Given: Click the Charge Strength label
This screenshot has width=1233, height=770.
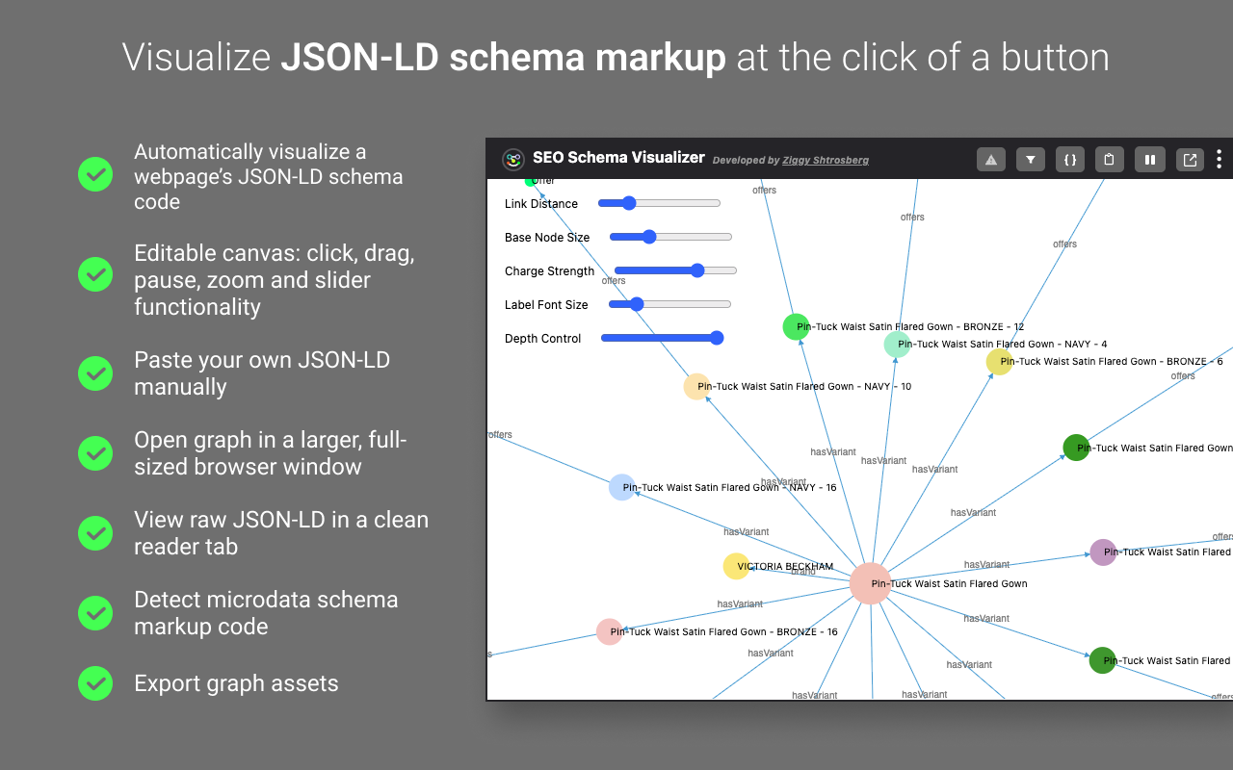Looking at the screenshot, I should pyautogui.click(x=550, y=271).
